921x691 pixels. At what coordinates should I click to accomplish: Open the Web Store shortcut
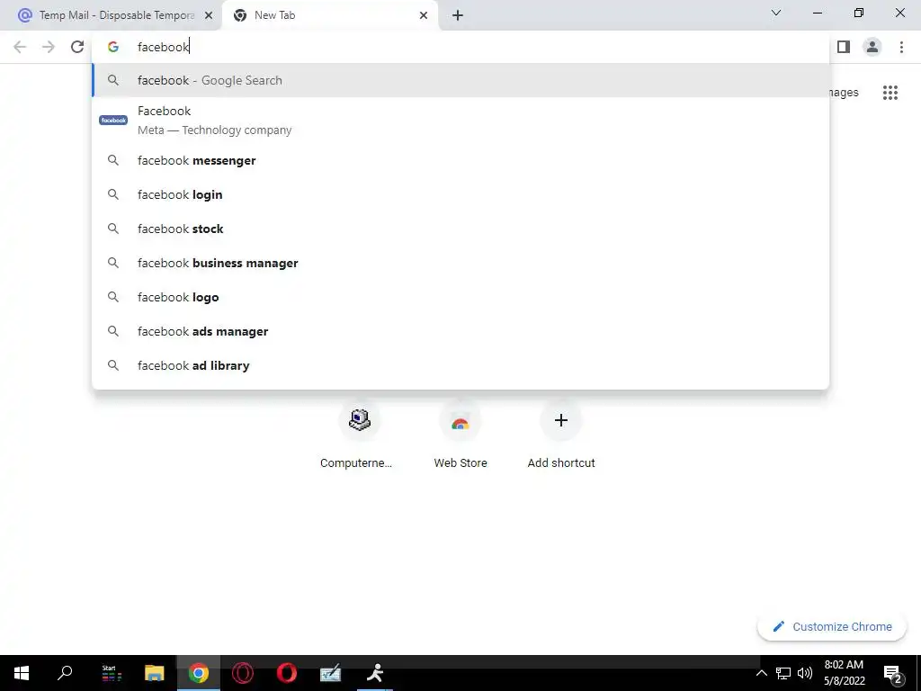[460, 434]
